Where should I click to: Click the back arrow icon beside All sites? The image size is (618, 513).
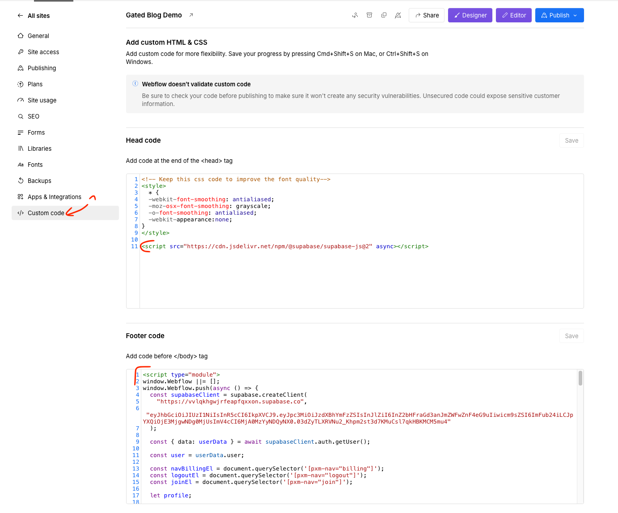pyautogui.click(x=20, y=16)
